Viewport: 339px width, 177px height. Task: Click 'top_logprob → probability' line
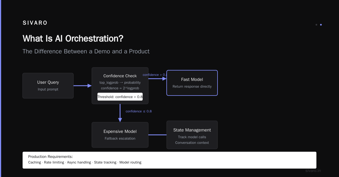[x=120, y=83]
